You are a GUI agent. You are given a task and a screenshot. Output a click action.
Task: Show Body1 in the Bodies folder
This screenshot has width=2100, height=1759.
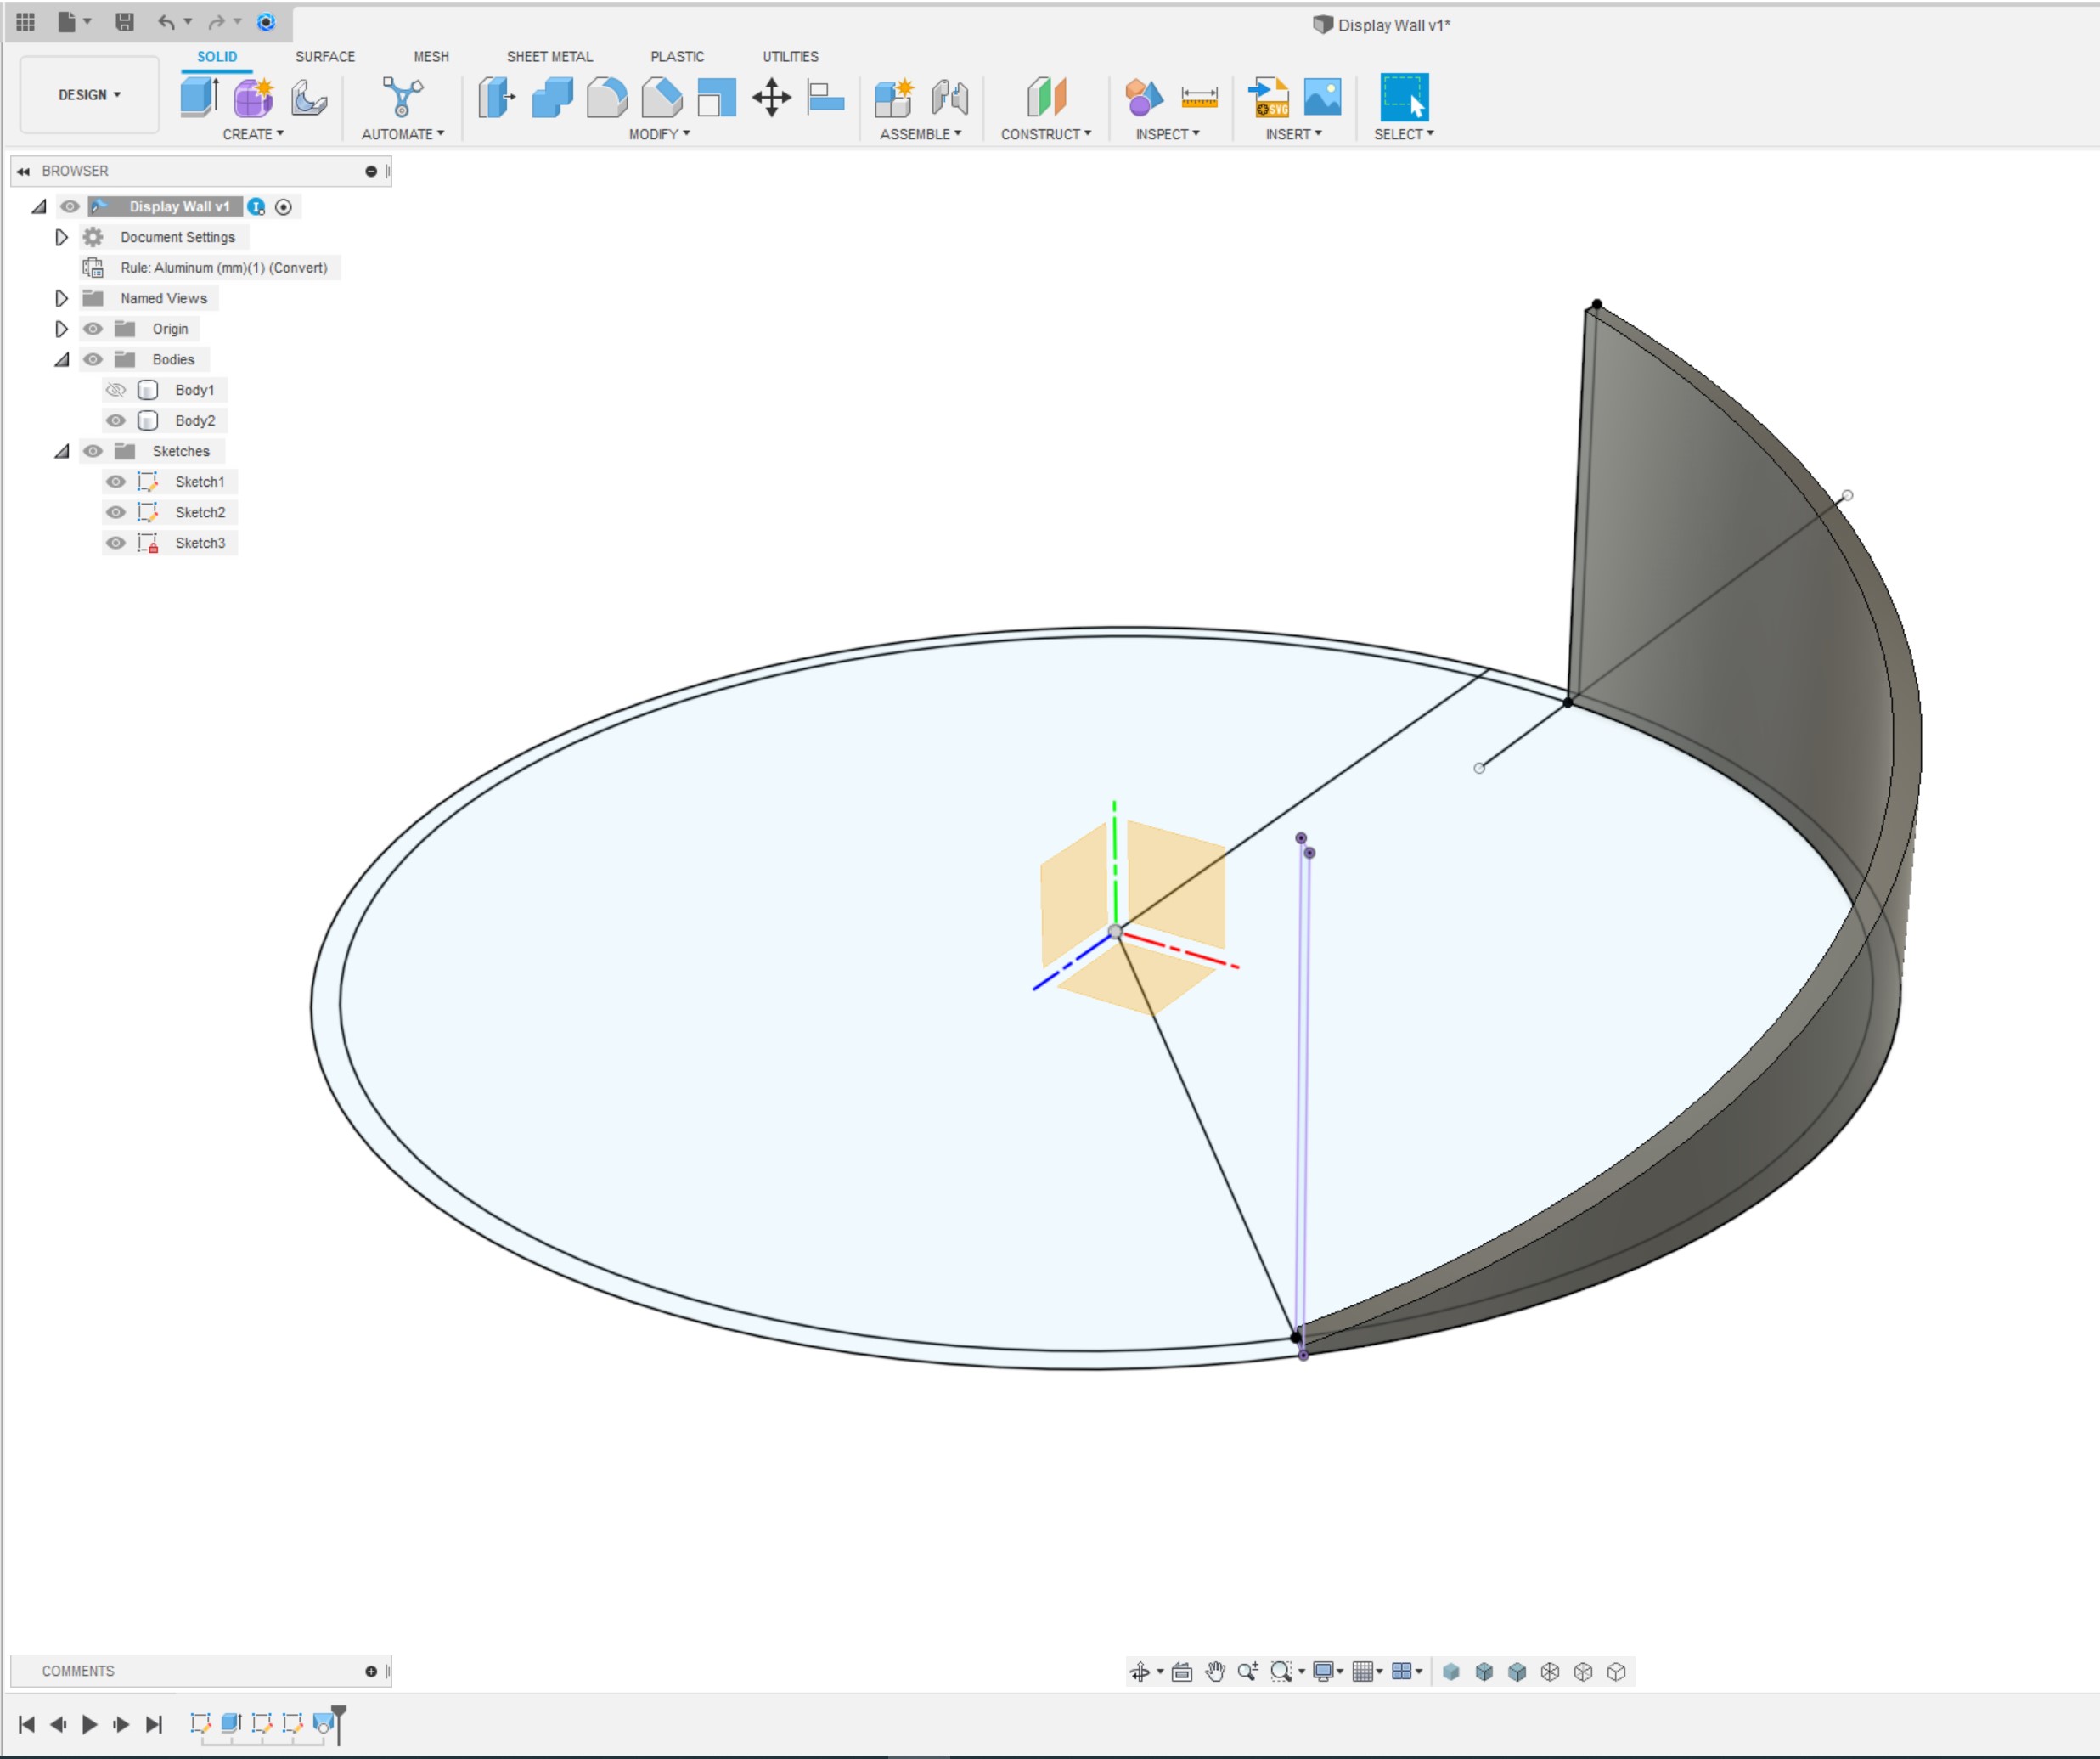(116, 390)
